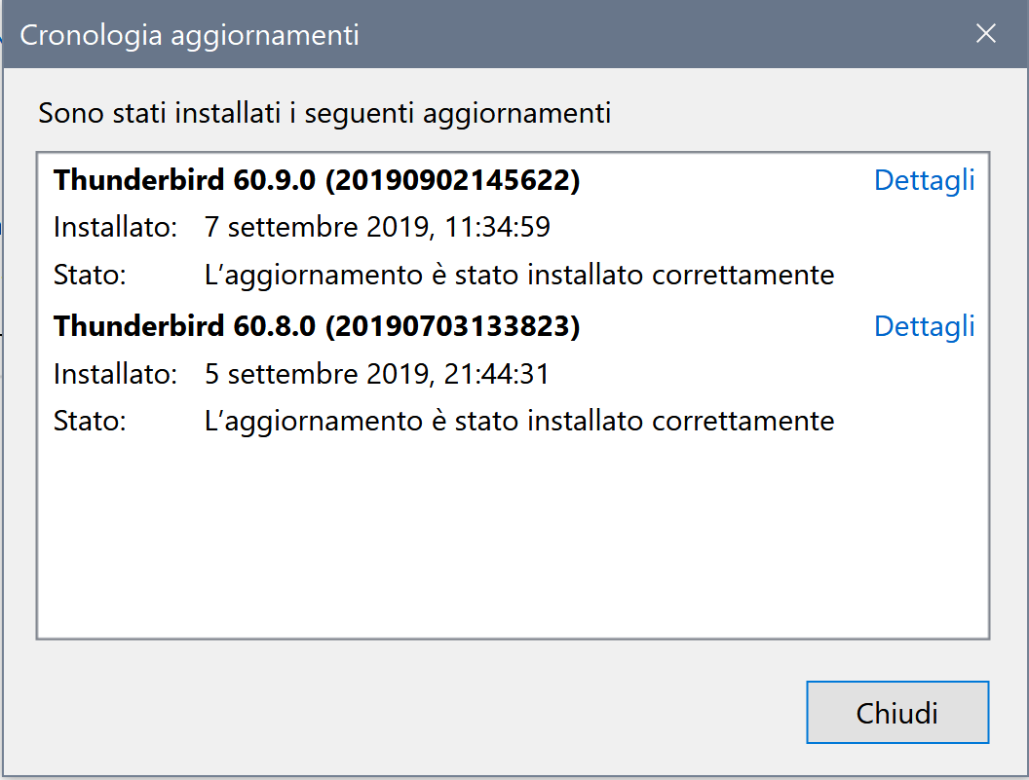Click the 11:34:59 installation time

tap(498, 228)
